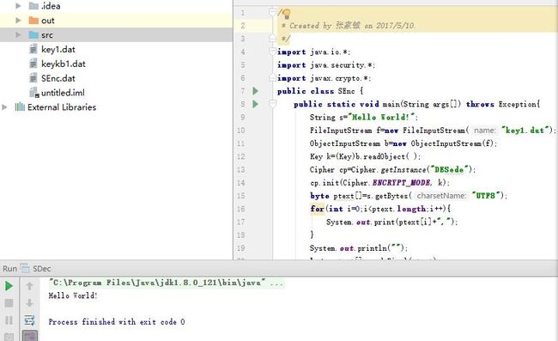Click the Run tool window label
Image resolution: width=558 pixels, height=341 pixels.
(10, 268)
